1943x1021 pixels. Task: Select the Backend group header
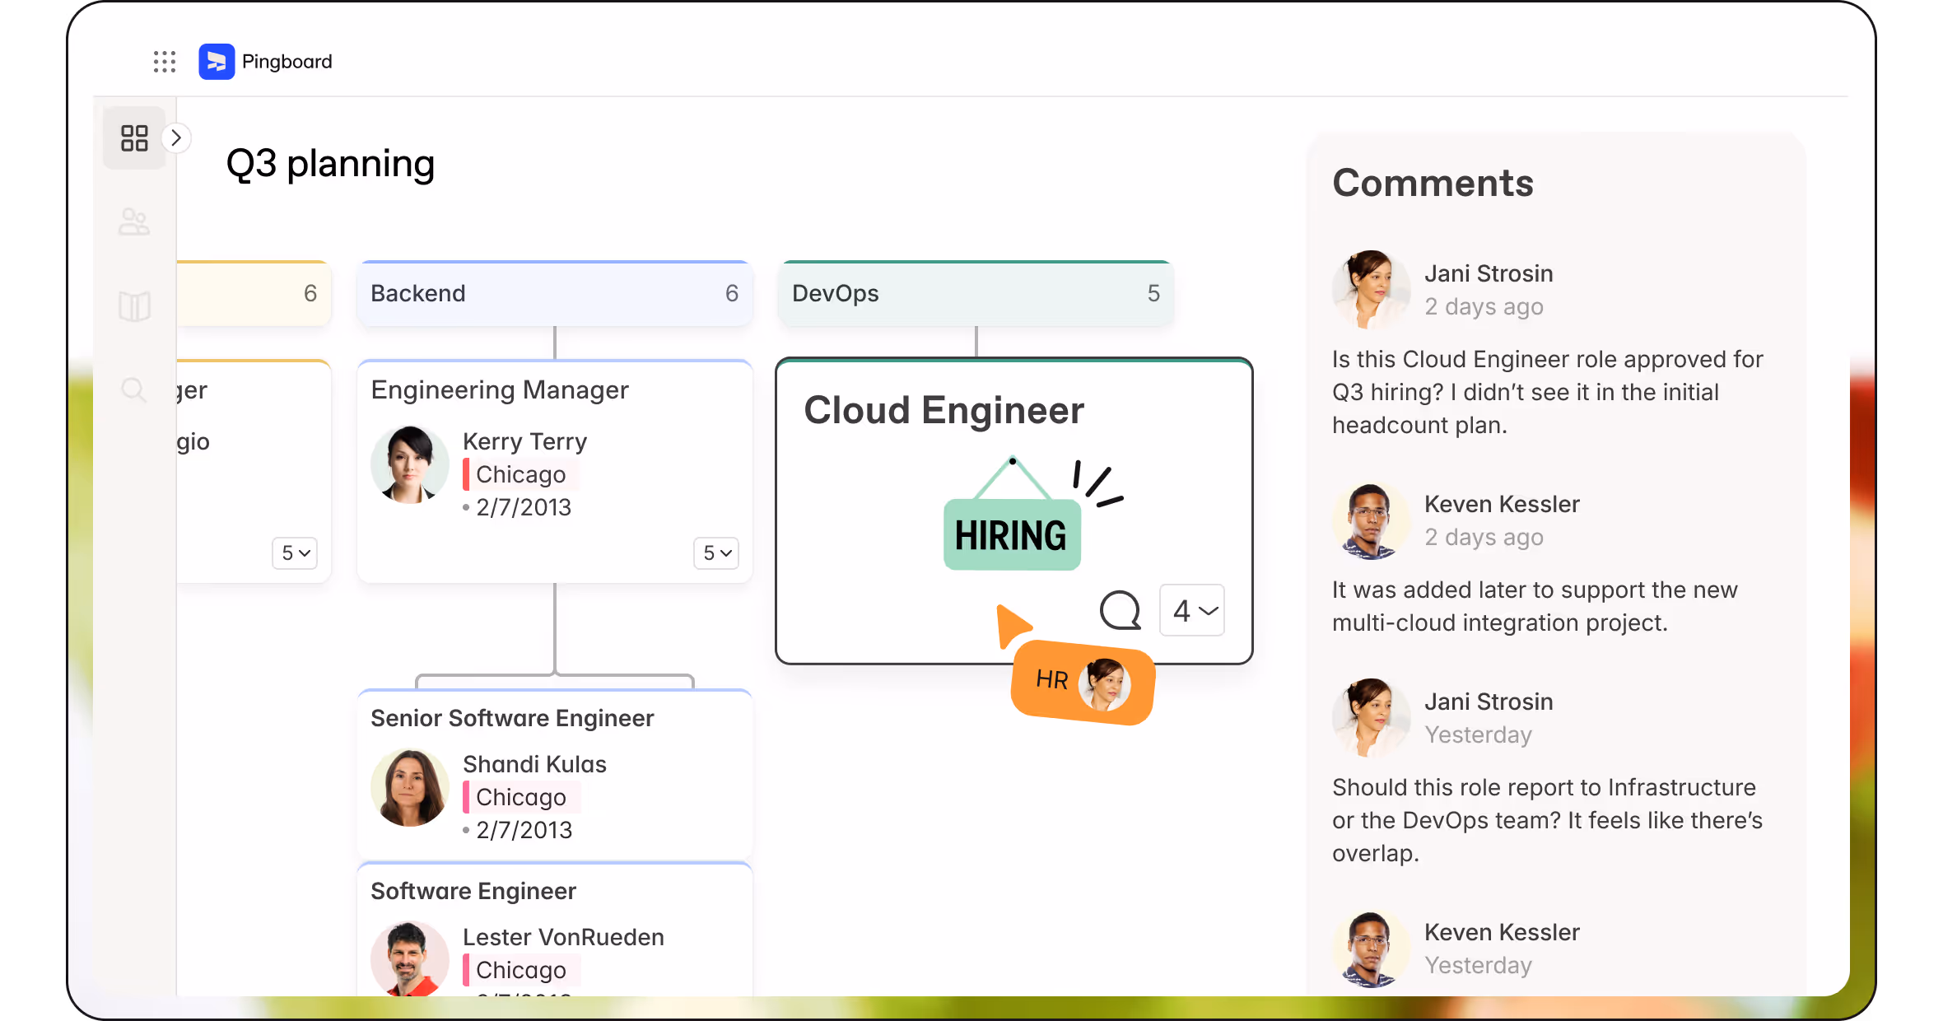point(555,293)
